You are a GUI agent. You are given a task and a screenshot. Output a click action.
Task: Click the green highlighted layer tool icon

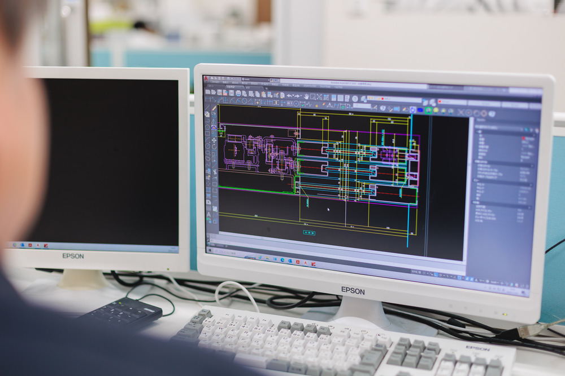click(428, 110)
